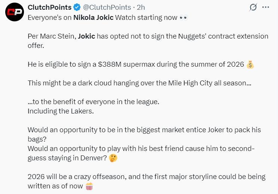Click the popcorn emoji at the tweet's end
This screenshot has width=278, height=194.
(89, 186)
